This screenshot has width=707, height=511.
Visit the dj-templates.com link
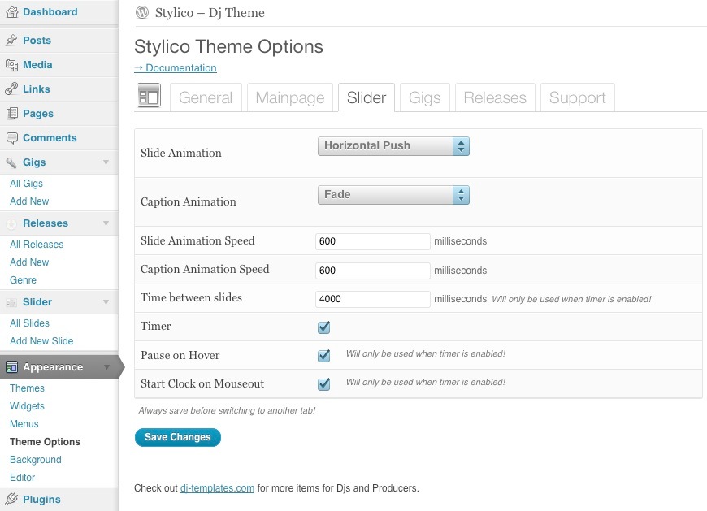217,488
